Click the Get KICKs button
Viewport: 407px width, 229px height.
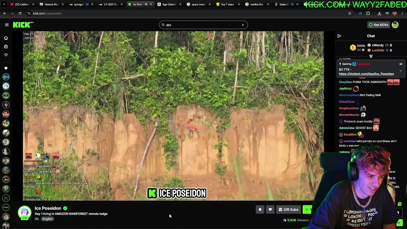click(x=378, y=25)
